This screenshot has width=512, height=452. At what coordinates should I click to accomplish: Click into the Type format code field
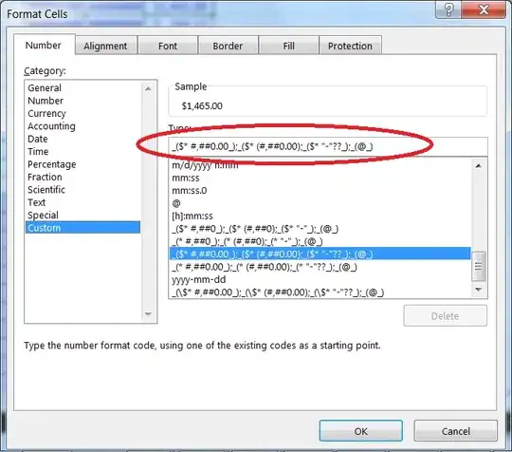click(x=328, y=146)
